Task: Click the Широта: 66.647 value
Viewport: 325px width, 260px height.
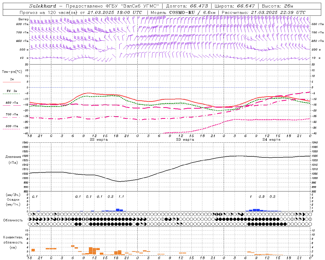Action: coord(235,6)
